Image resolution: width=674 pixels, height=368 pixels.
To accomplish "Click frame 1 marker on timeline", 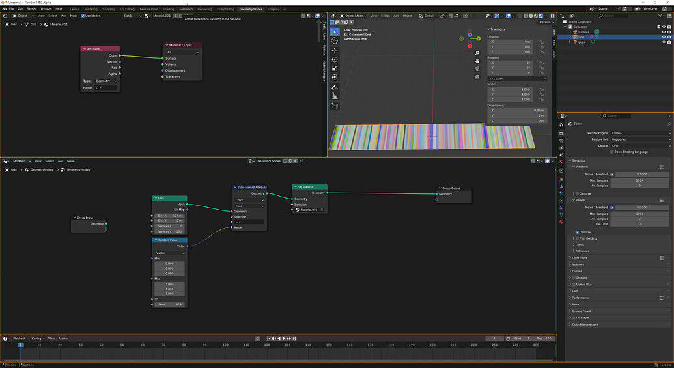I will point(20,345).
